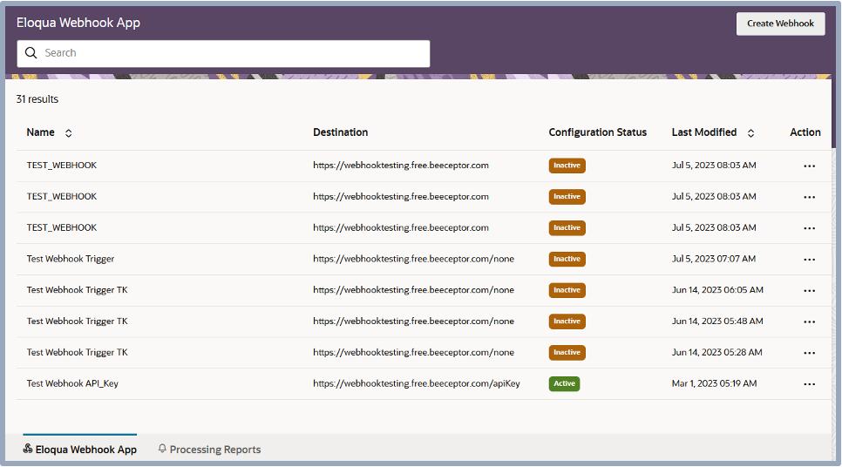
Task: Open action menu for the Jul 5 07:07 AM row
Action: point(809,260)
